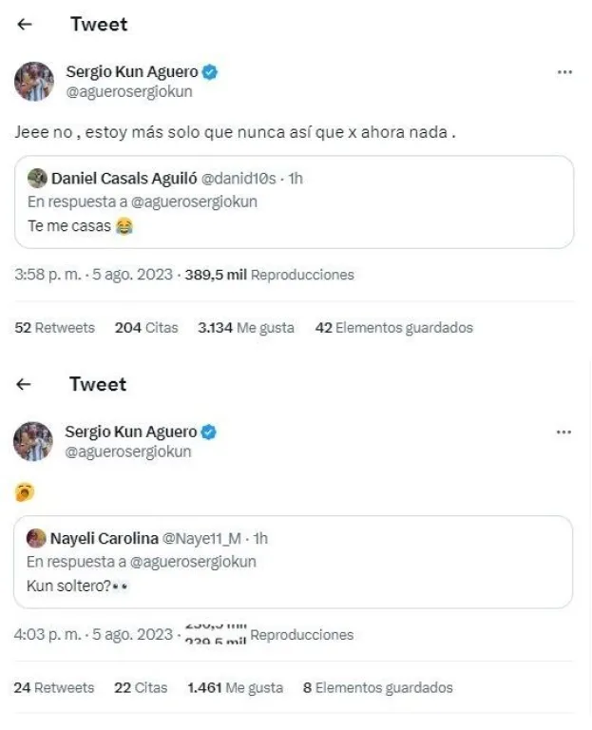
Task: Click Daniel Casals Aguiló's small avatar
Action: pyautogui.click(x=37, y=178)
